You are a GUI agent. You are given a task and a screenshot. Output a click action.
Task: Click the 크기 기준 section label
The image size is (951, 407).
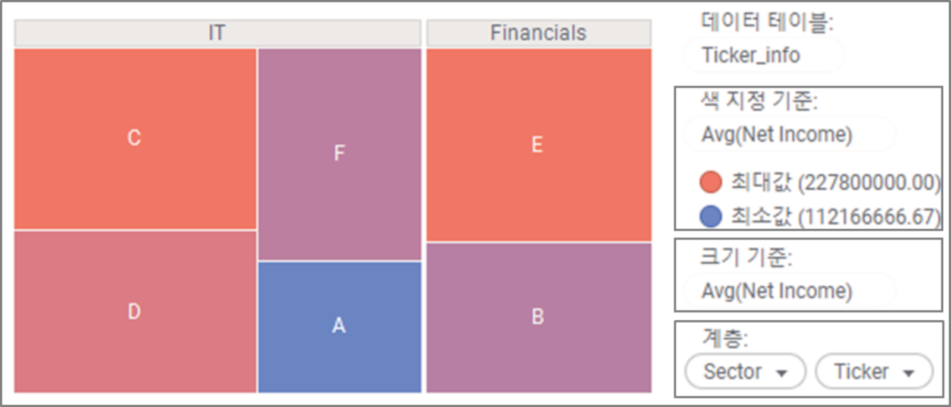coord(746,257)
